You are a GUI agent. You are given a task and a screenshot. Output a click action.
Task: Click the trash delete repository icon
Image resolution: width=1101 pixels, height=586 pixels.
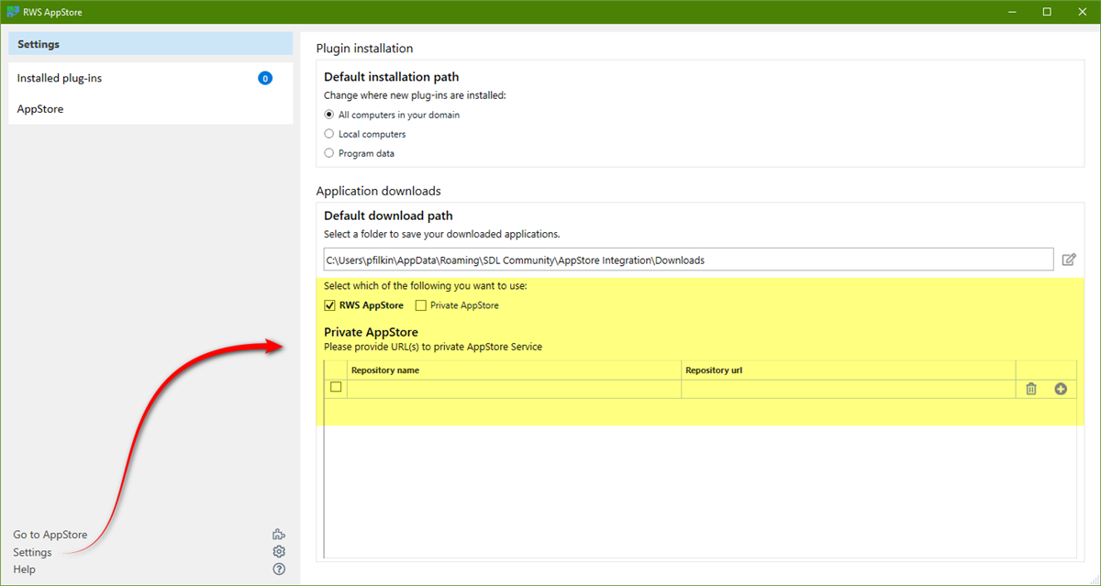pyautogui.click(x=1031, y=389)
